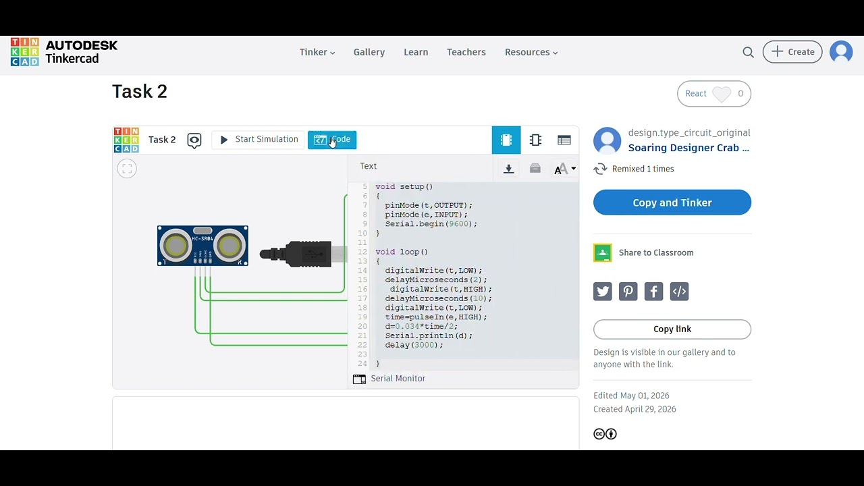
Task: Click the Google Classroom icon
Action: click(603, 252)
